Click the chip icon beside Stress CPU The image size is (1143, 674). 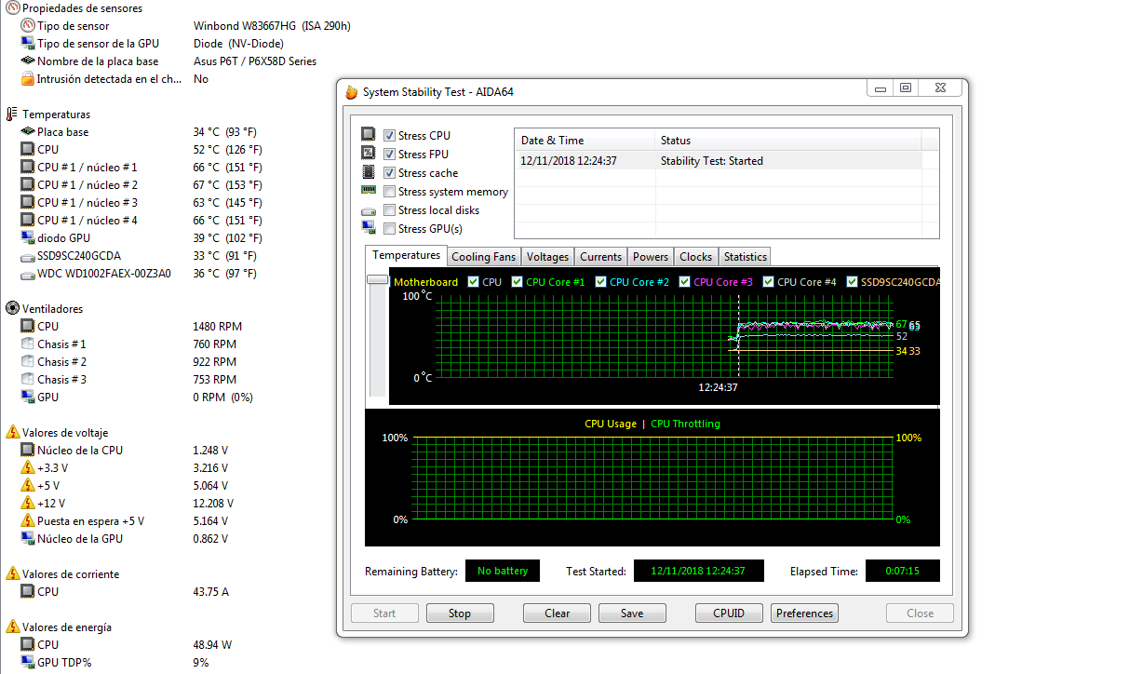pos(369,135)
